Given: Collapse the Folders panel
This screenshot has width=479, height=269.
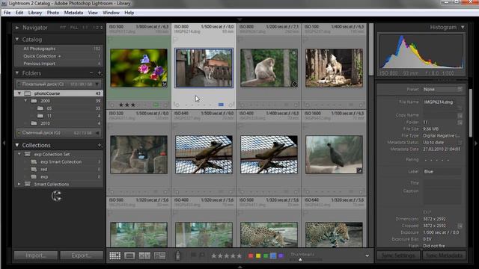Looking at the screenshot, I should tap(17, 73).
